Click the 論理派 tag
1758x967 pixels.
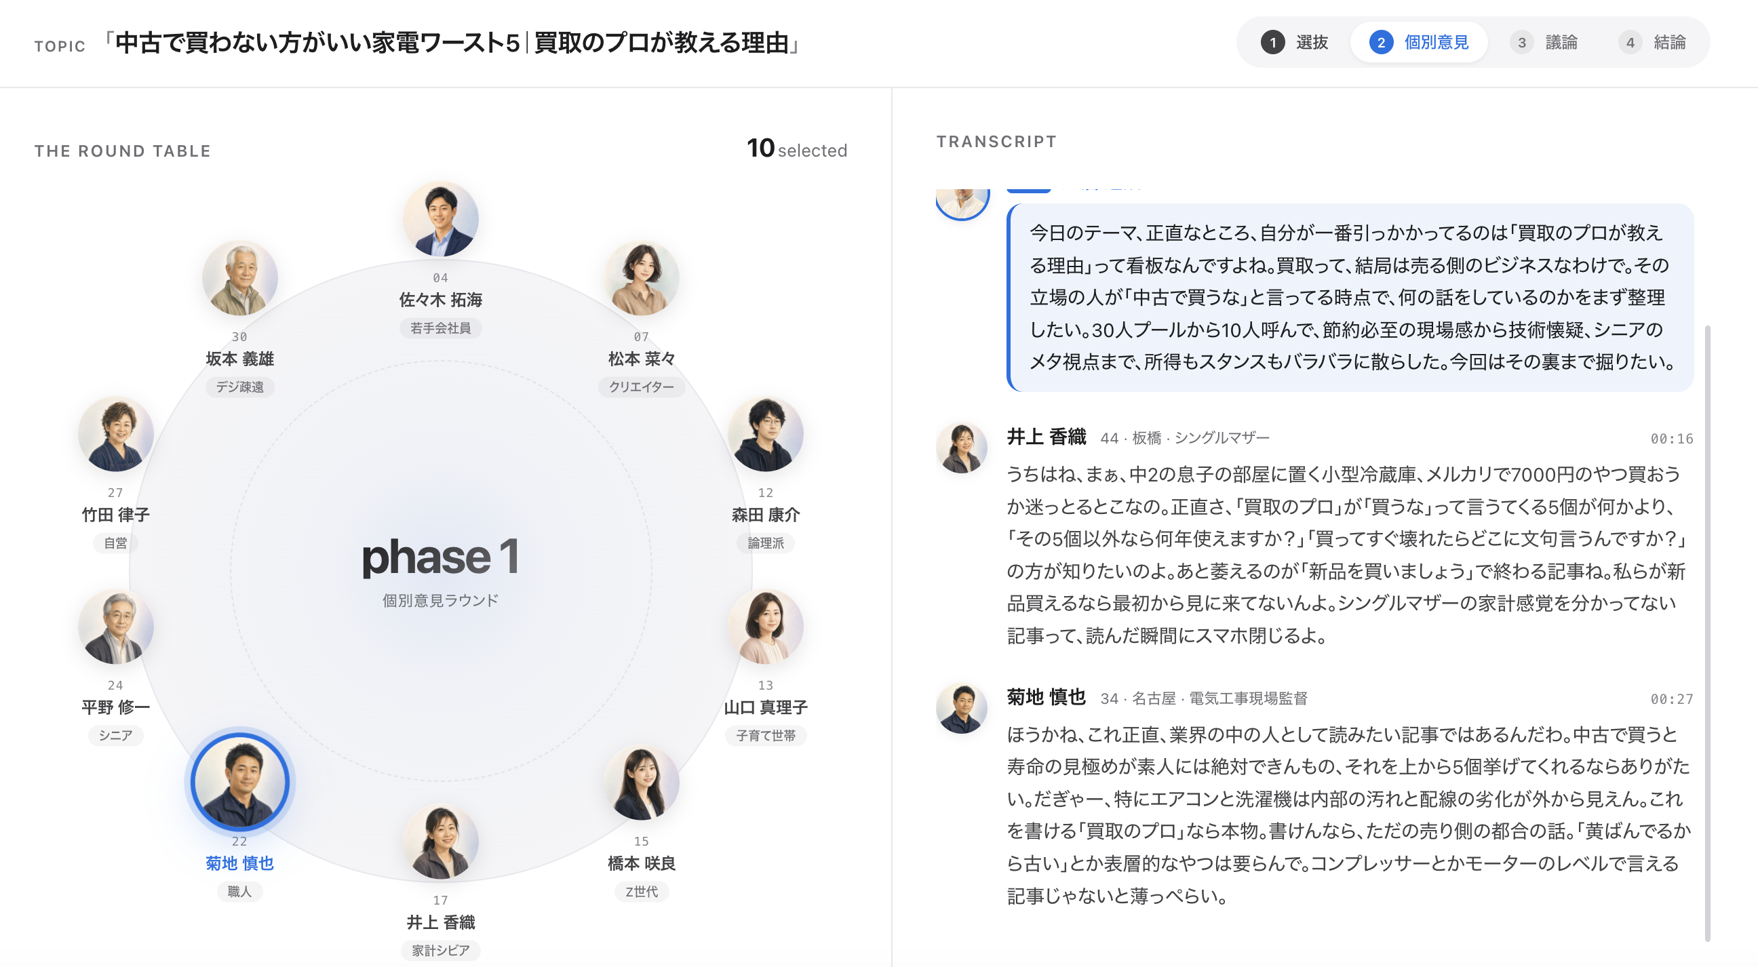point(765,543)
